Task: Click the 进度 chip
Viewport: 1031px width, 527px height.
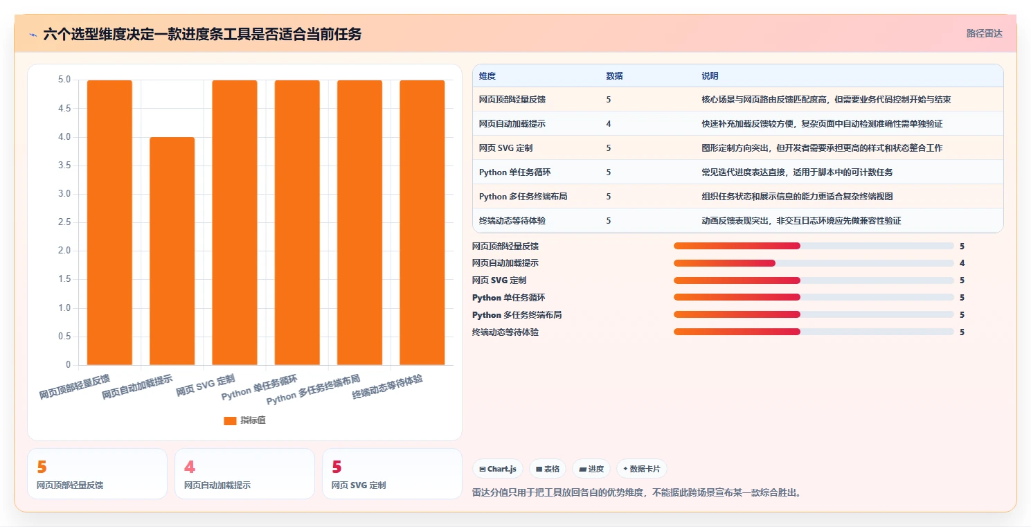Action: (x=591, y=469)
